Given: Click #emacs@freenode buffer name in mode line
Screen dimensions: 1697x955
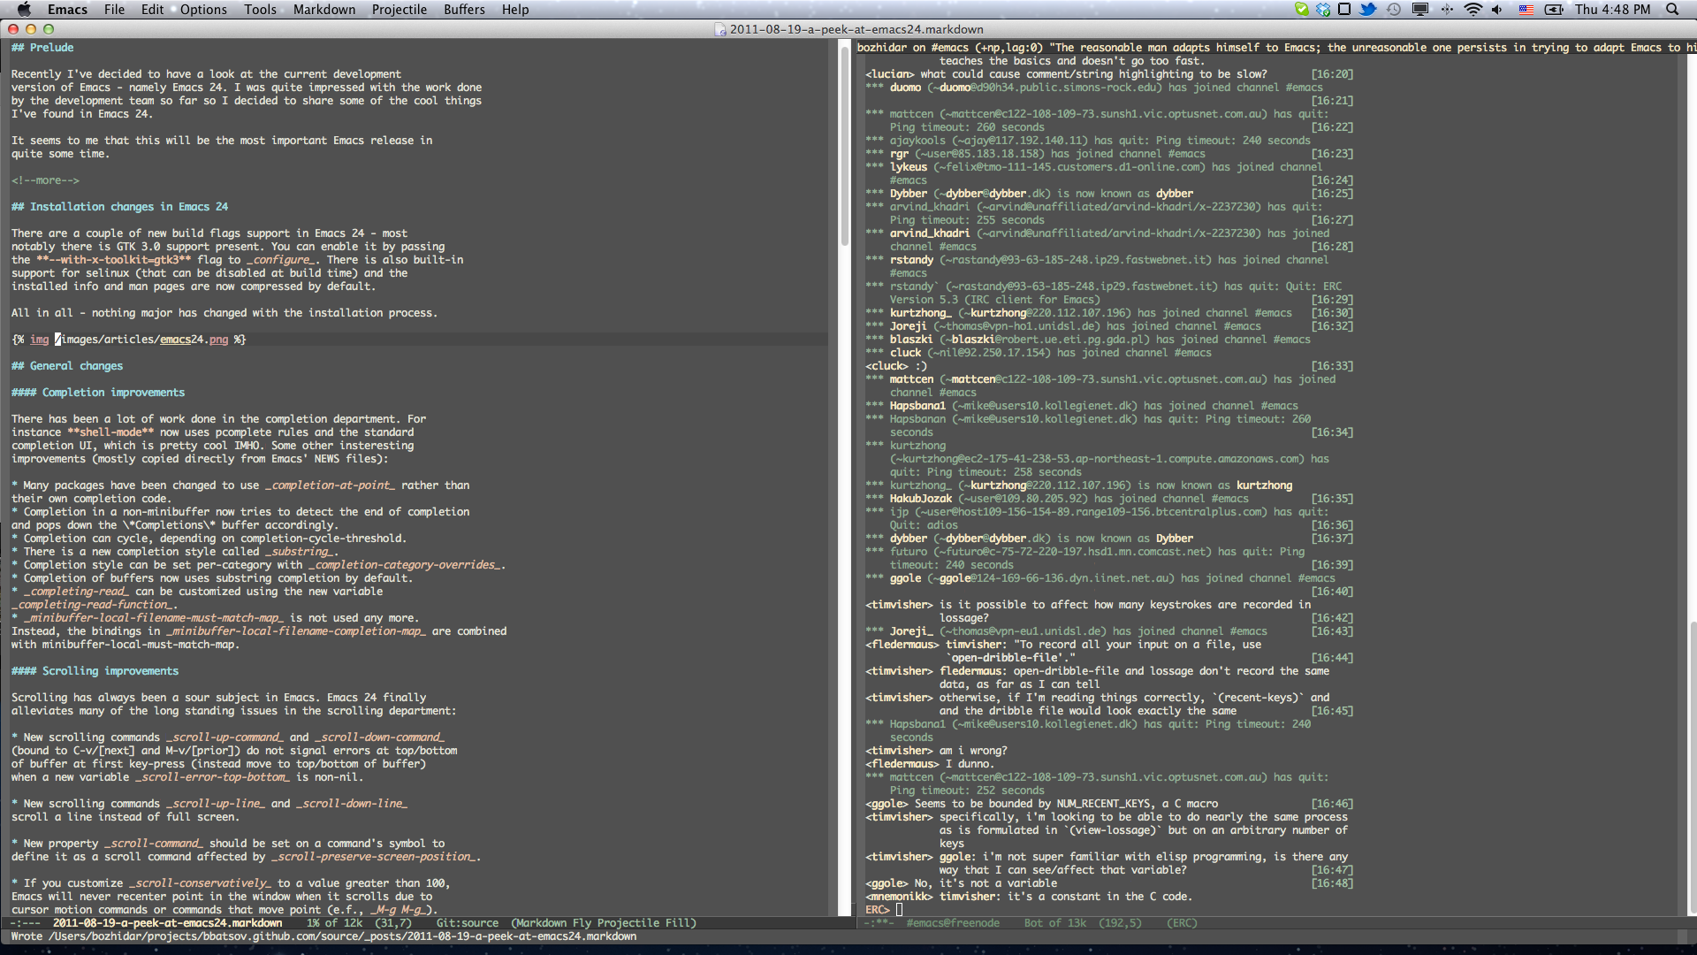Looking at the screenshot, I should tap(953, 923).
